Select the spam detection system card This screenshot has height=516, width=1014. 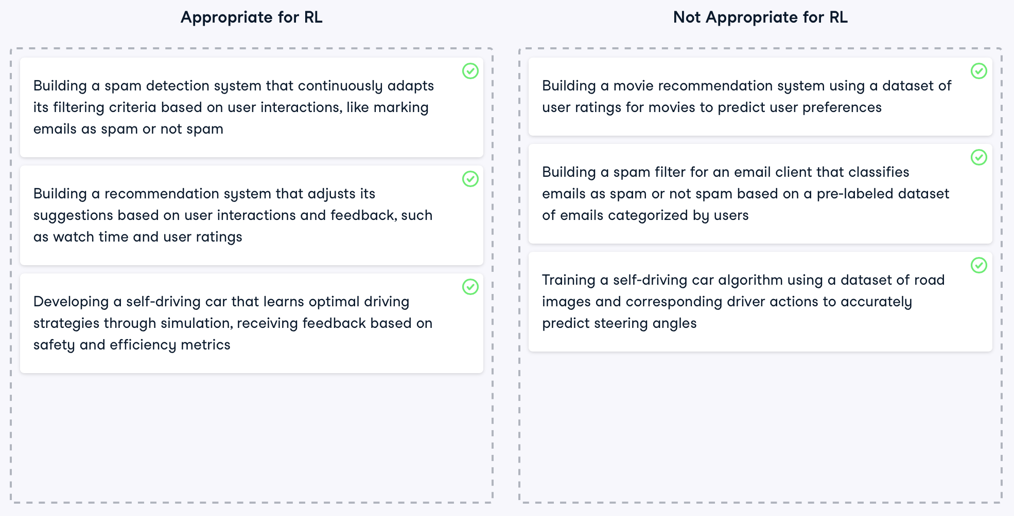252,107
